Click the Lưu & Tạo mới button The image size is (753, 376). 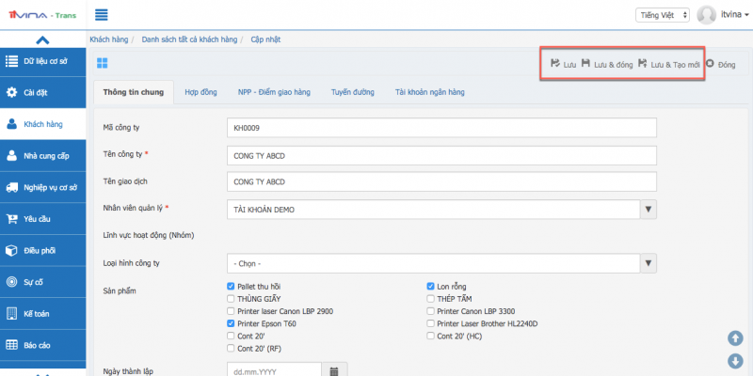click(x=668, y=64)
